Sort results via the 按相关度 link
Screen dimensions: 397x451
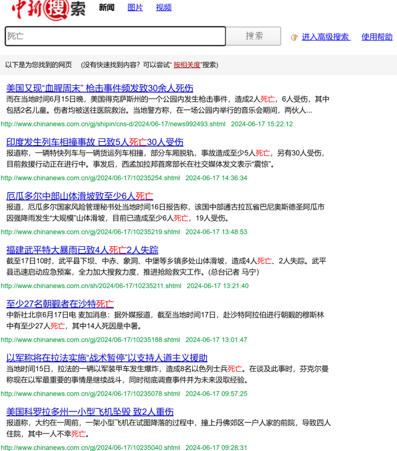187,65
